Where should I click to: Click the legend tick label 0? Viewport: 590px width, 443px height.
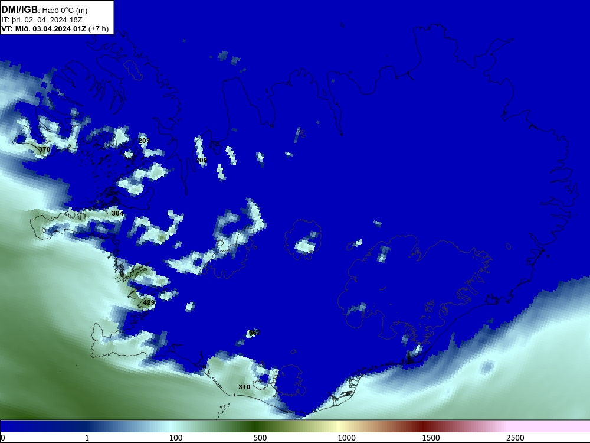pyautogui.click(x=3, y=438)
